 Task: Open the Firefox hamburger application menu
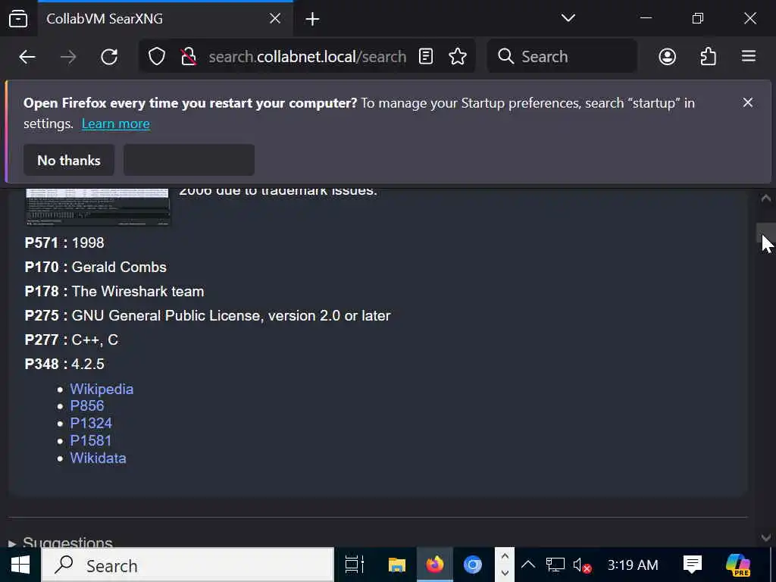(749, 56)
